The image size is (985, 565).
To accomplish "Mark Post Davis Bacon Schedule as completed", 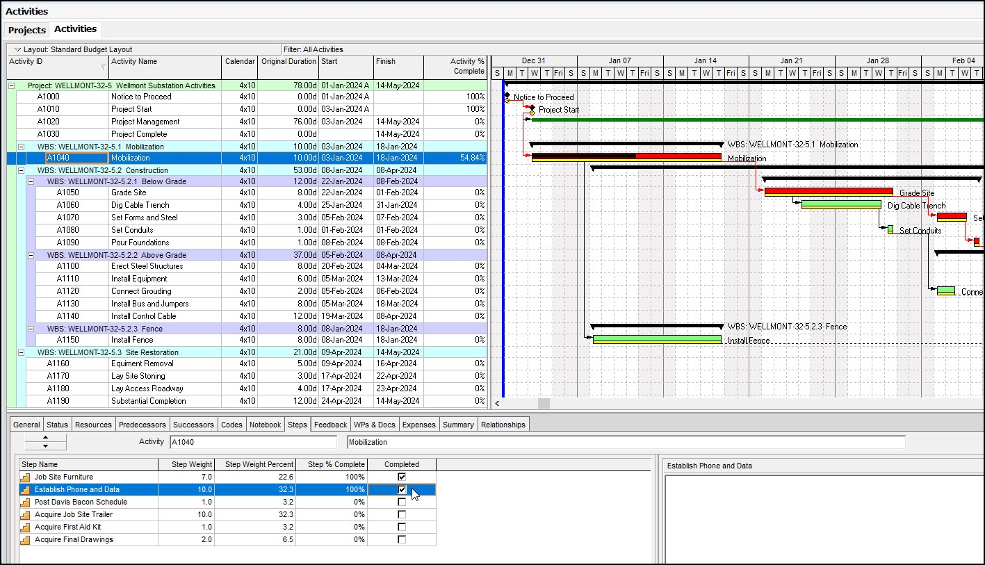I will point(401,502).
